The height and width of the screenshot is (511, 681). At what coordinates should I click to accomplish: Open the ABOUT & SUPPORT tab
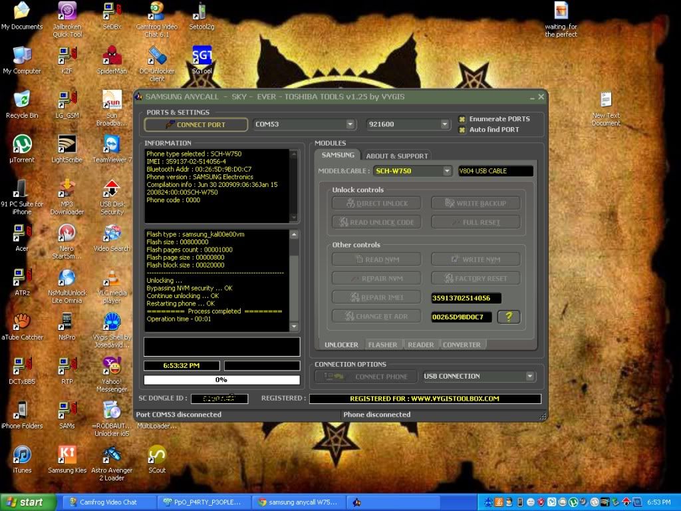point(397,156)
